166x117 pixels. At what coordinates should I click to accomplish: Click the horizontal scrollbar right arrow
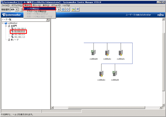pyautogui.click(x=161, y=108)
